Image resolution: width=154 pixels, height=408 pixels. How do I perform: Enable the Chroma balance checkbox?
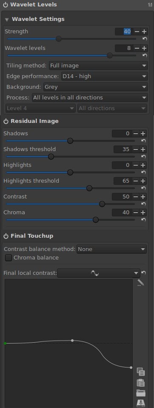pos(9,258)
